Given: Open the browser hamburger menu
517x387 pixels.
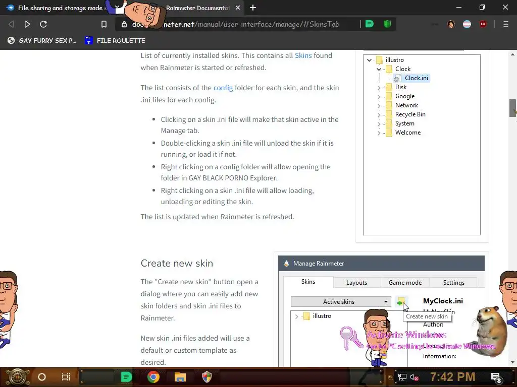Looking at the screenshot, I should (506, 24).
